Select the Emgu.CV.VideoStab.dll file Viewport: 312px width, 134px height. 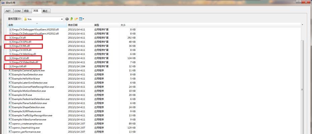point(25,62)
